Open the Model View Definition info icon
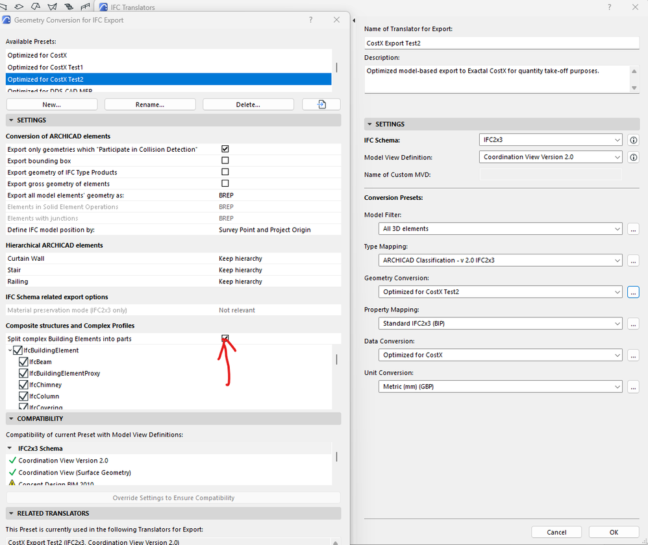The image size is (648, 545). (633, 157)
